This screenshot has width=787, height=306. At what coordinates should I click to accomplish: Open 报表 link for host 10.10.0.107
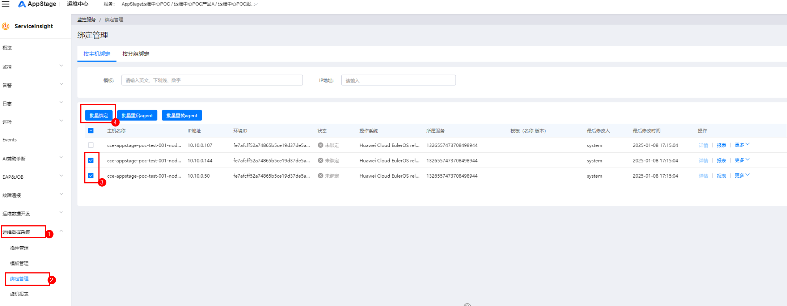click(x=721, y=145)
